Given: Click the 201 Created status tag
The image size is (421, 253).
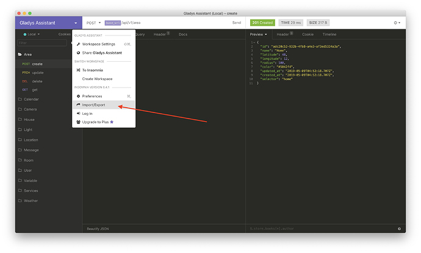Looking at the screenshot, I should point(262,23).
